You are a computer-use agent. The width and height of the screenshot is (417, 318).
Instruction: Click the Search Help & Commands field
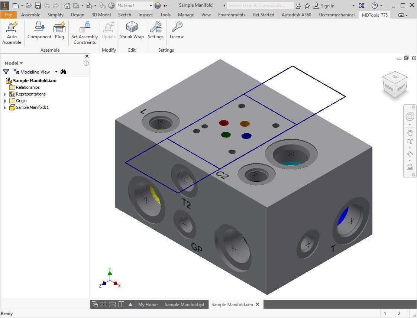tap(260, 6)
